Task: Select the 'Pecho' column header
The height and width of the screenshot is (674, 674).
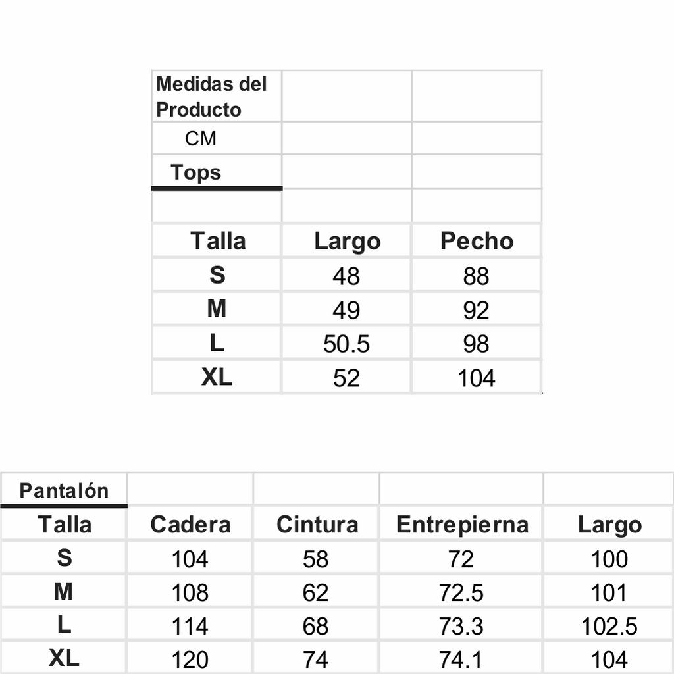Action: 477,241
